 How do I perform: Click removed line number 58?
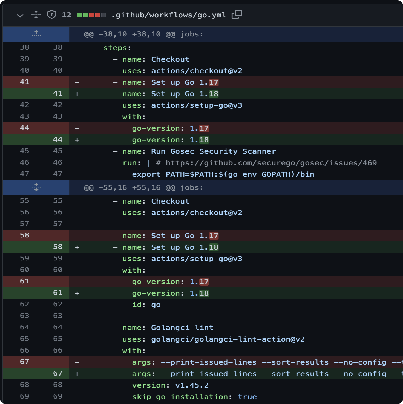(x=24, y=235)
